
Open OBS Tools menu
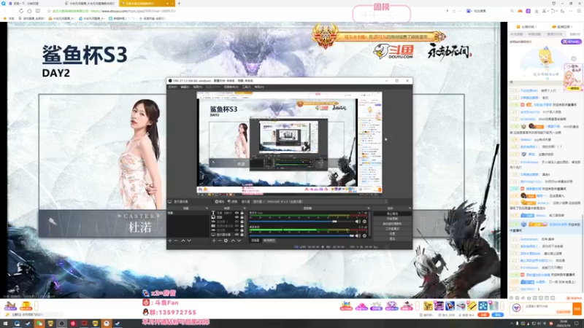tap(246, 87)
